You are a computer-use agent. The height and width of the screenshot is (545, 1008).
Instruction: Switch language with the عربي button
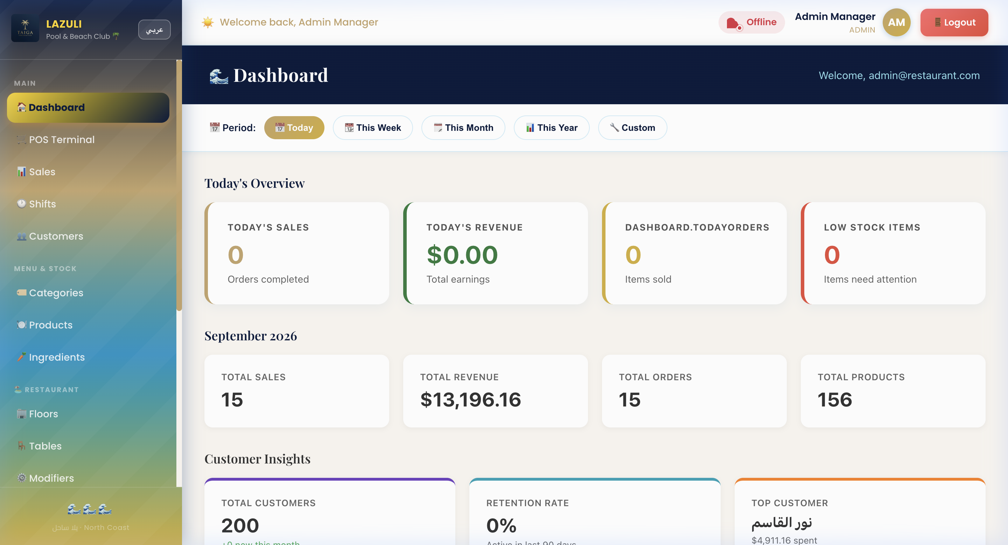[154, 30]
